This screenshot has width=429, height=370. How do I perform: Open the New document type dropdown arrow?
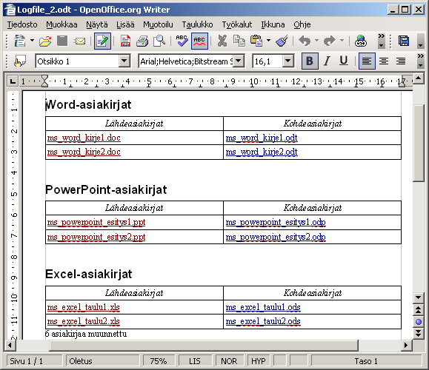[x=32, y=41]
